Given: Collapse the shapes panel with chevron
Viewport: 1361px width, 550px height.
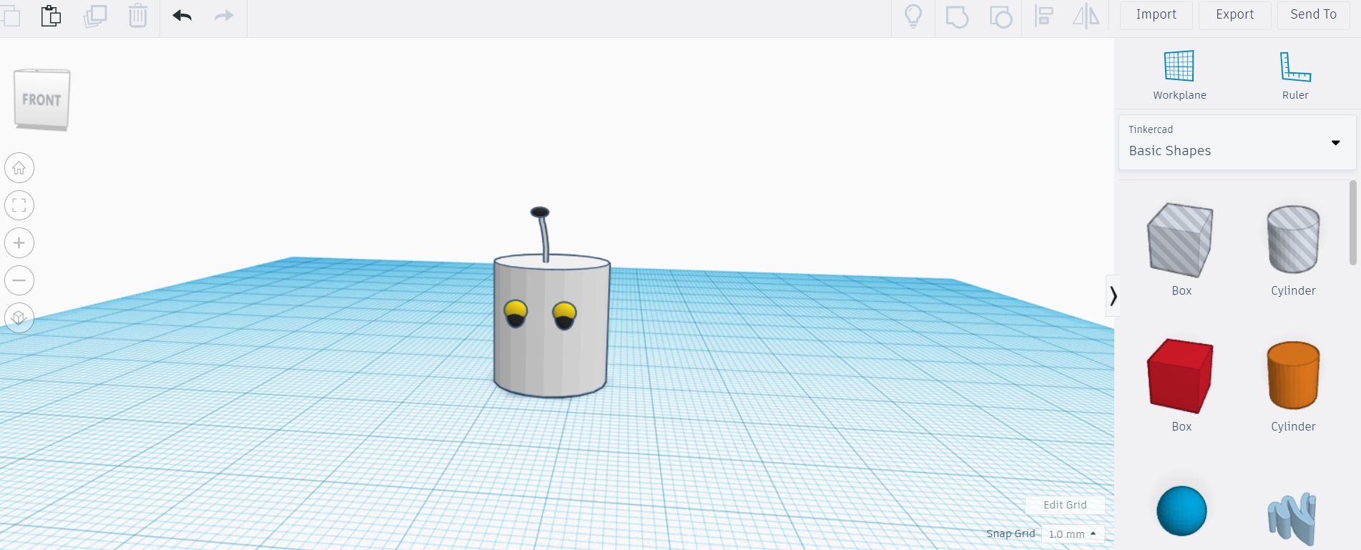Looking at the screenshot, I should click(1113, 295).
